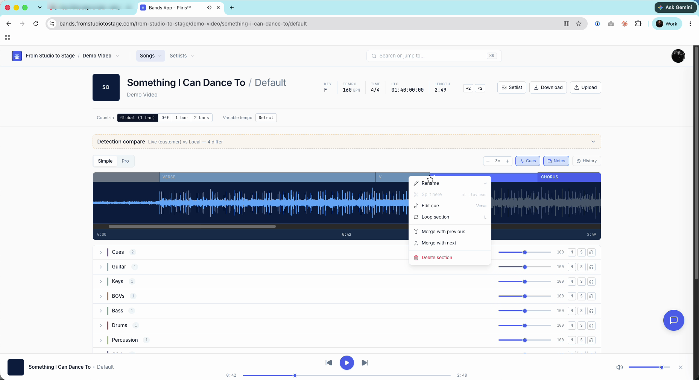Select Merge with previous
This screenshot has height=380, width=699.
point(450,232)
